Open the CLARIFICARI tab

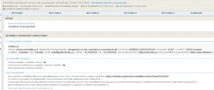pyautogui.click(x=196, y=13)
